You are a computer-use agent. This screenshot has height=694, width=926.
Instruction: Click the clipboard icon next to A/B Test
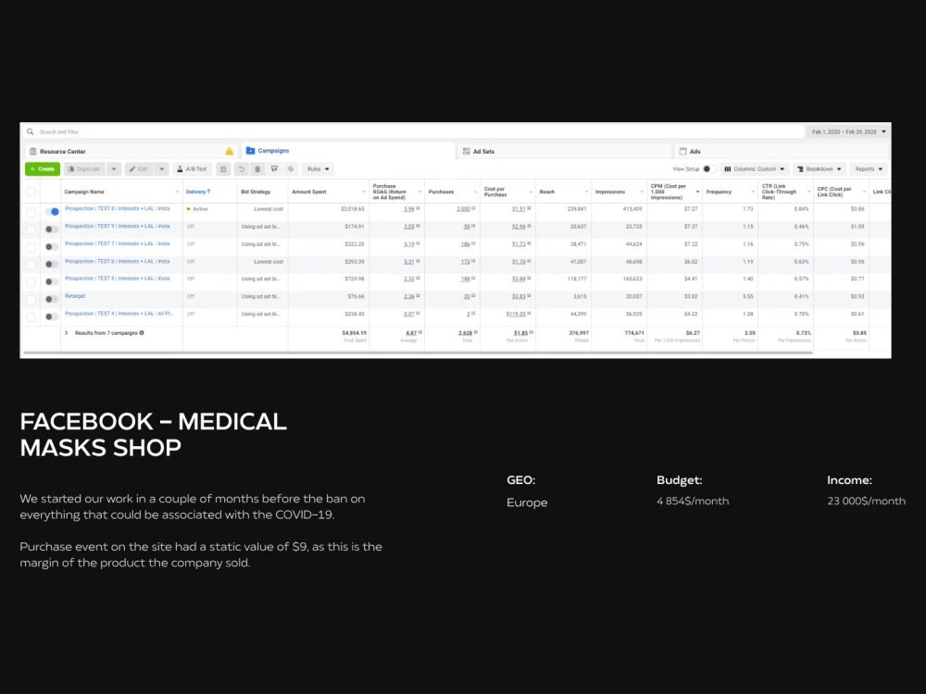click(223, 169)
